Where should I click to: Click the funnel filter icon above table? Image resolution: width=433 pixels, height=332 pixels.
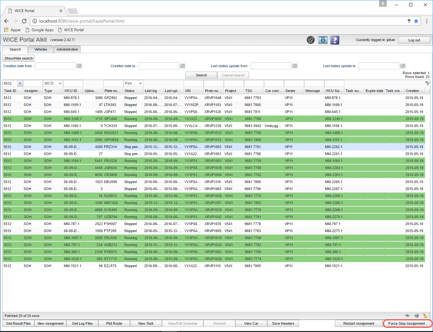pyautogui.click(x=428, y=83)
